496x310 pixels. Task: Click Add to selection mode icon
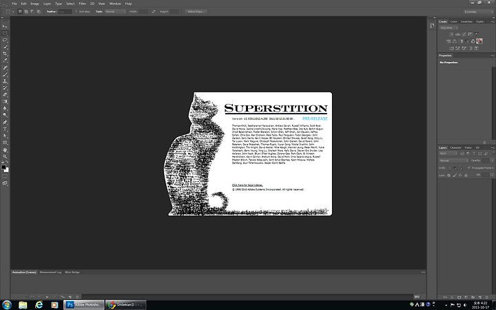26,12
